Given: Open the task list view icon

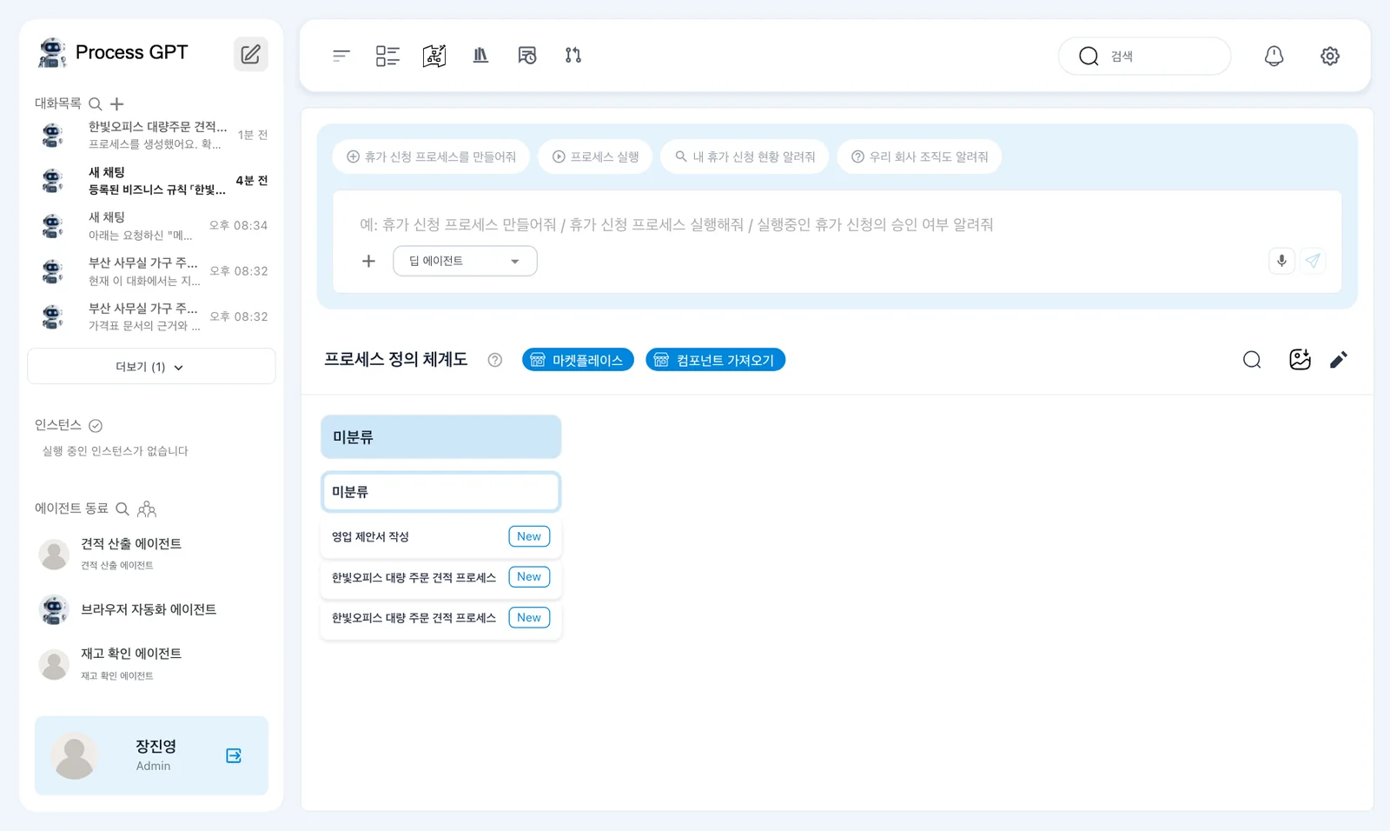Looking at the screenshot, I should point(387,56).
